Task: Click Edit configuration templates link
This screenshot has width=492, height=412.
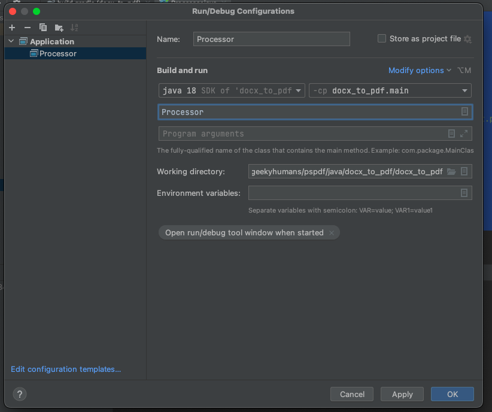Action: 66,369
